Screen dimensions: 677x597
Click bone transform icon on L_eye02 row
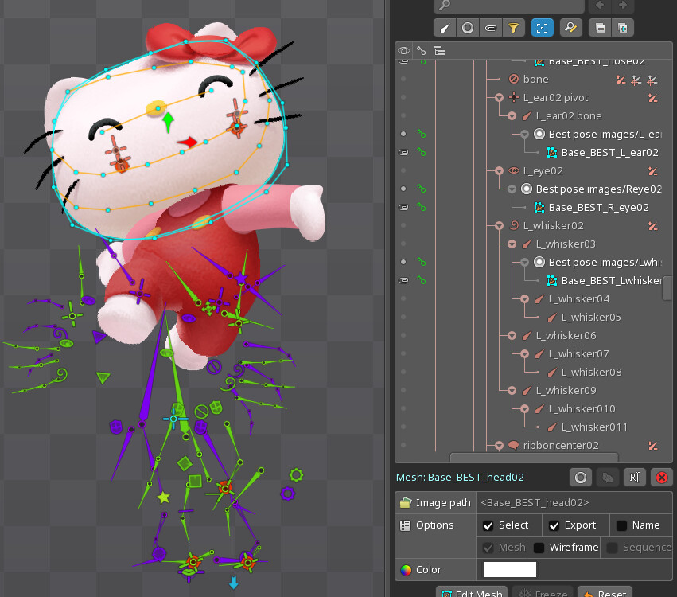[x=653, y=171]
